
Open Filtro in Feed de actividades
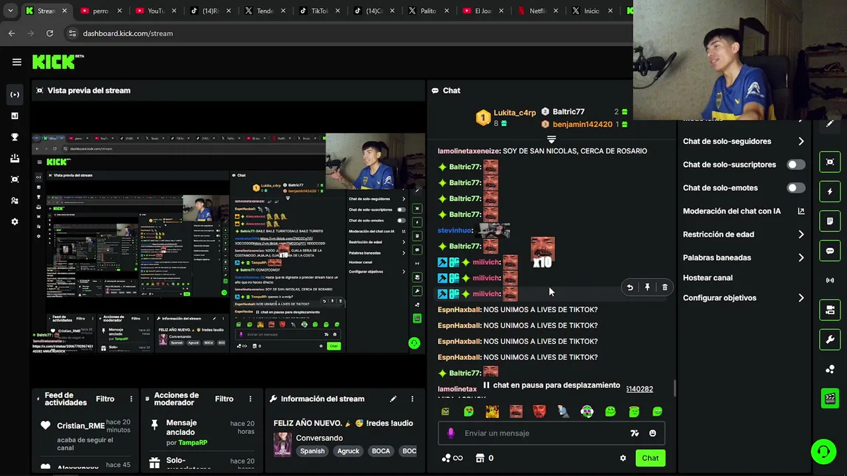tap(105, 399)
